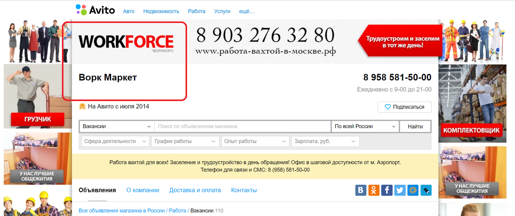Share the store on Odnoklassniki
Screen dimensions: 515x216
(x=374, y=190)
